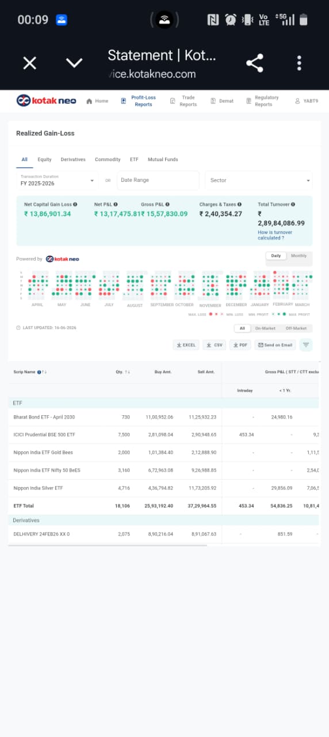Open the YABT9 user profile
329x737 pixels.
[x=307, y=101]
